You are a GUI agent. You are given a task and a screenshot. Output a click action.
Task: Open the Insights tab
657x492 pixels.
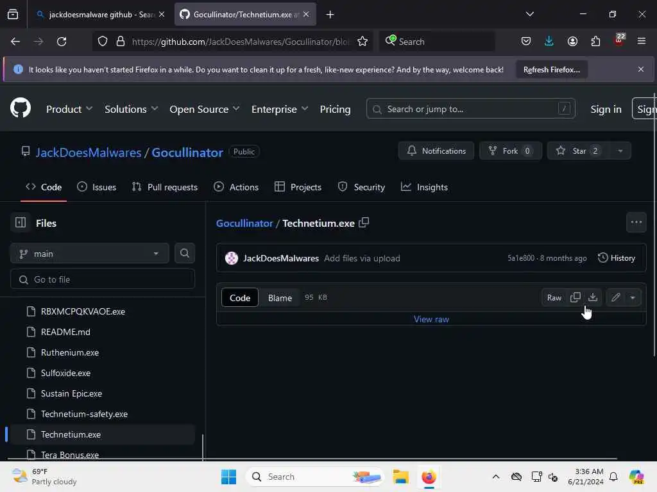tap(424, 187)
